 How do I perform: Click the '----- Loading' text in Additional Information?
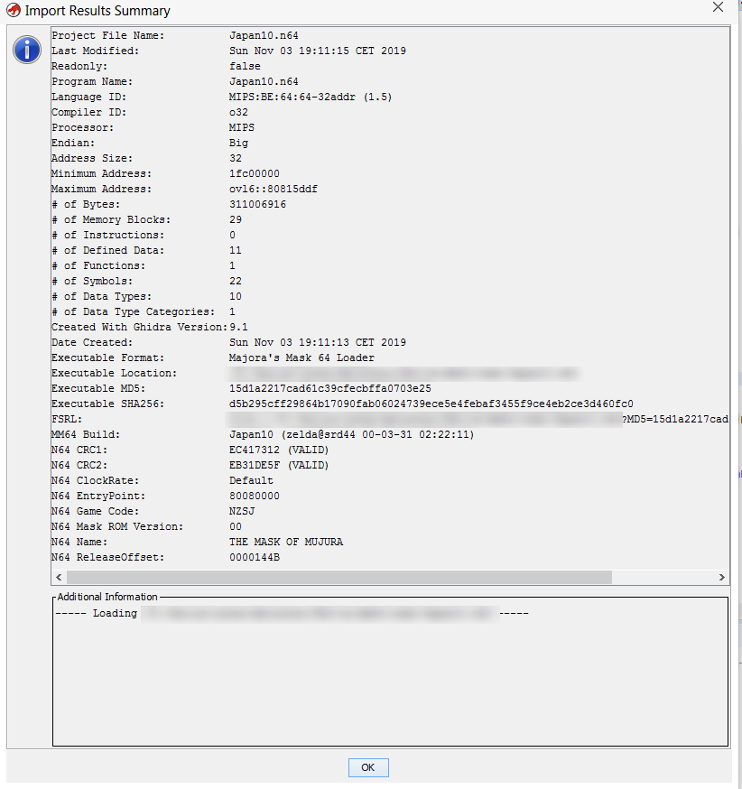click(96, 613)
